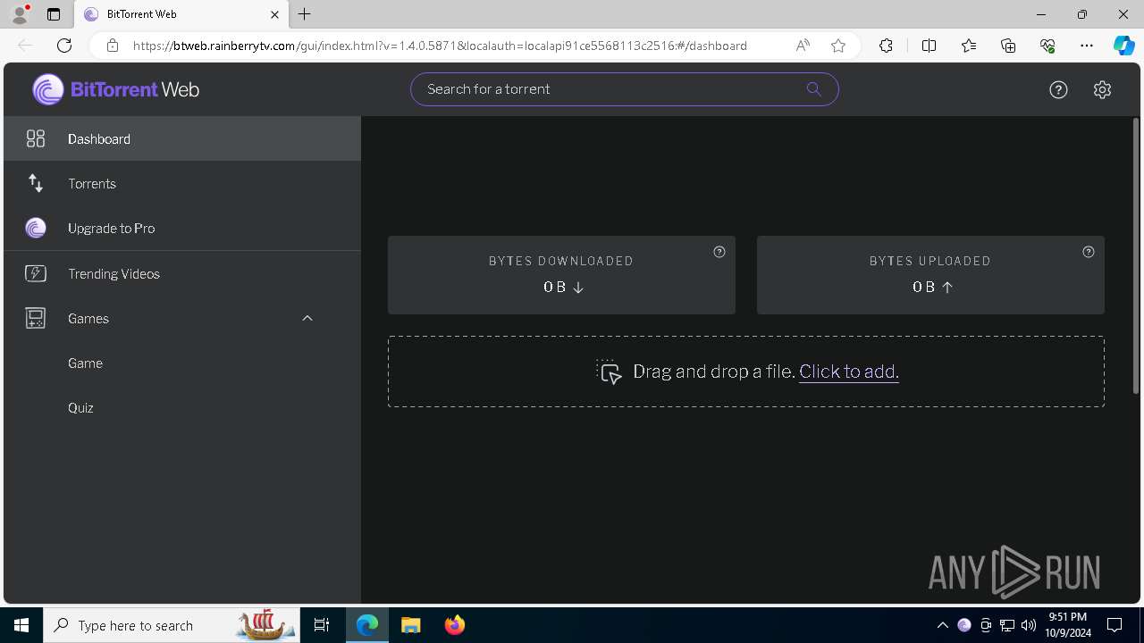The image size is (1144, 643).
Task: Add this page to favorites star
Action: 838,46
